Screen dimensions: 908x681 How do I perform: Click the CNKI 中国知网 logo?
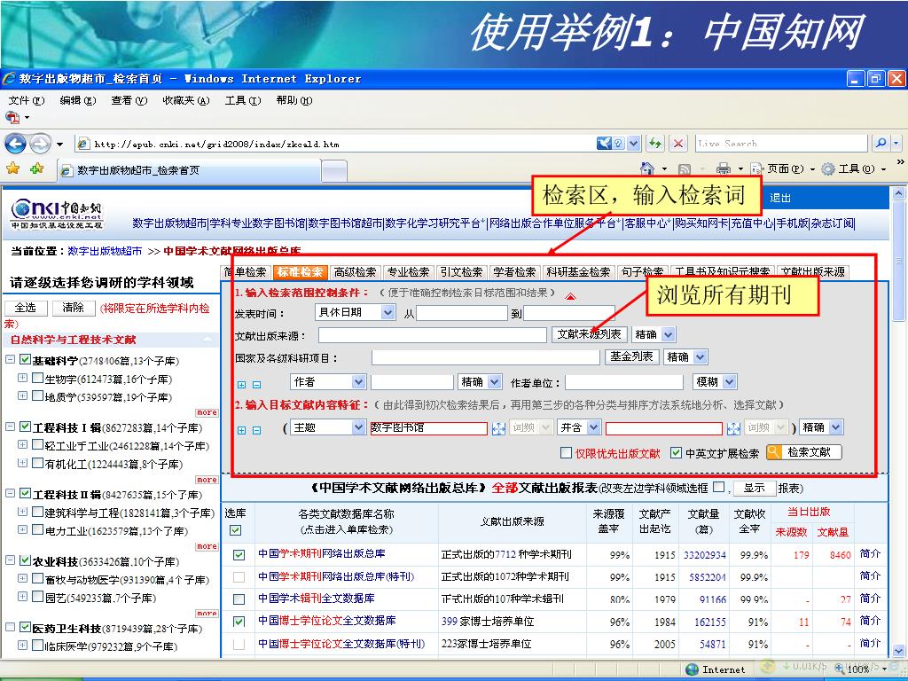pos(56,215)
